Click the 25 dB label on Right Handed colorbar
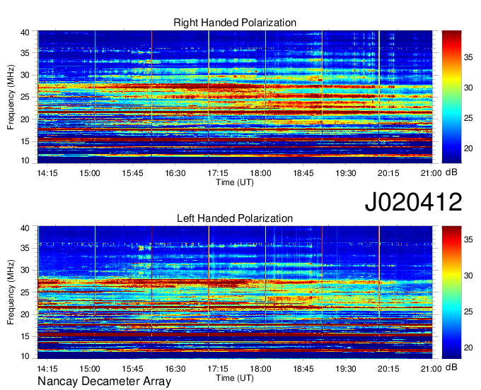 pos(468,118)
